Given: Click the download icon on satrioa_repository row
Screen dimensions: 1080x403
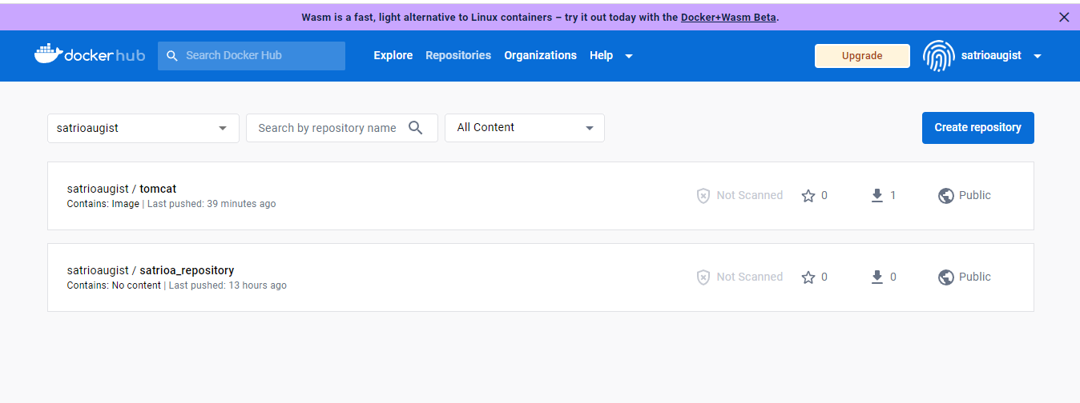Looking at the screenshot, I should point(877,277).
